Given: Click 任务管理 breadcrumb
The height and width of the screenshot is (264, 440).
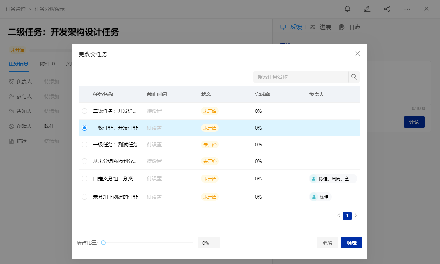Looking at the screenshot, I should click(16, 9).
